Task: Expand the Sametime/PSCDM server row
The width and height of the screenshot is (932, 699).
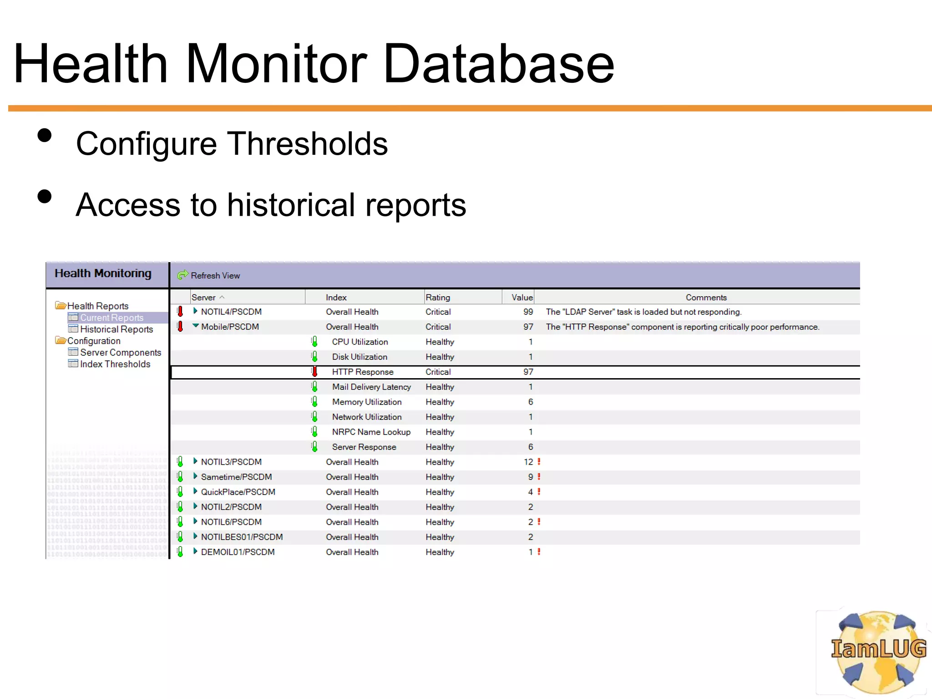Action: click(x=195, y=476)
